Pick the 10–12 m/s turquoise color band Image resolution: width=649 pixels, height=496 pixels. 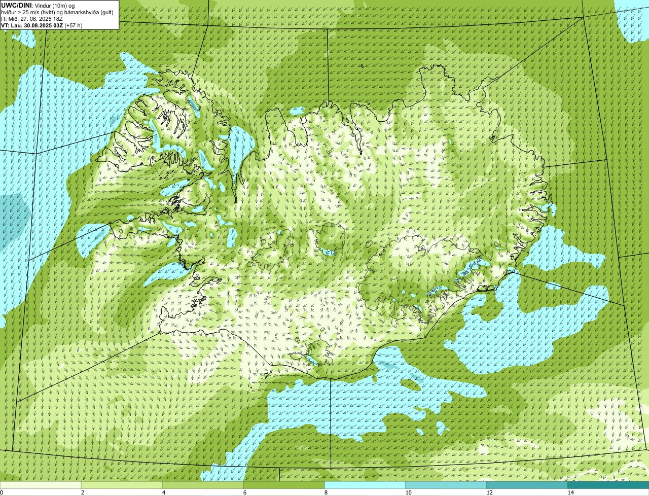[x=446, y=485]
